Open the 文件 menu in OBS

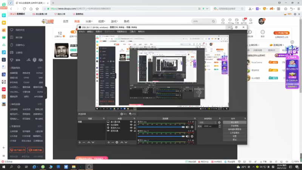click(82, 32)
